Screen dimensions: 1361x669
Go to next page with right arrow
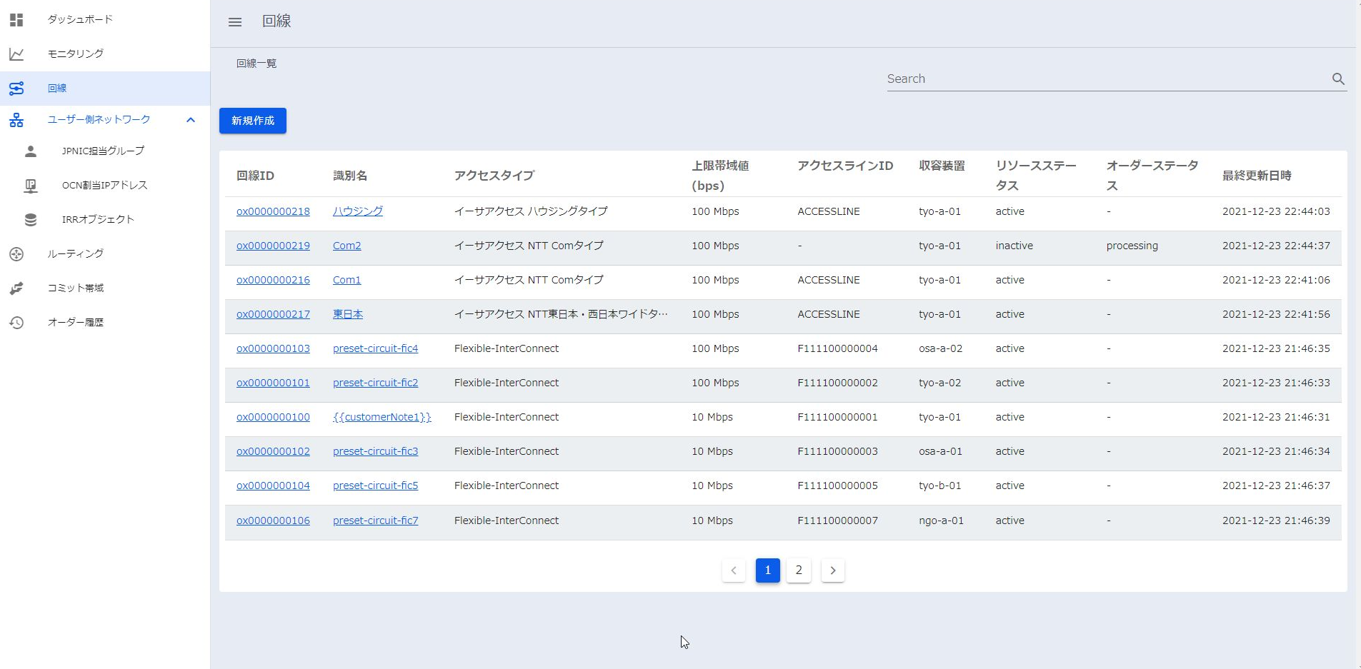click(832, 570)
